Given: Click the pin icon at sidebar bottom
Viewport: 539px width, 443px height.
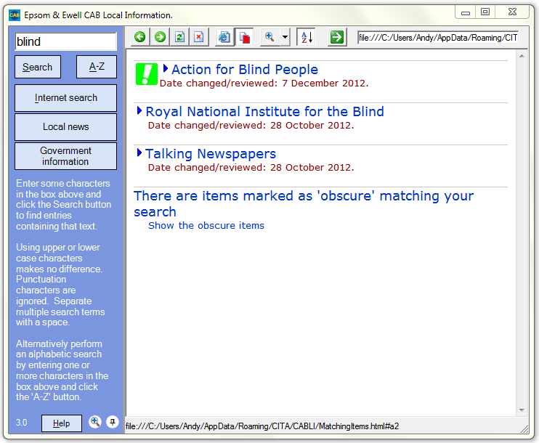Looking at the screenshot, I should coord(113,422).
